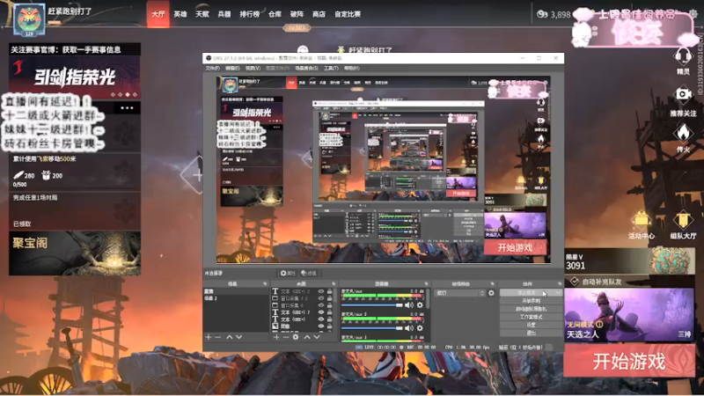
Task: Add a new source in OBS
Action: (x=276, y=337)
